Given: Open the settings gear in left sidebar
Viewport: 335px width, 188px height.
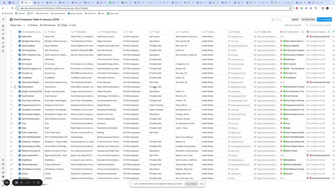Looking at the screenshot, I should point(3,38).
